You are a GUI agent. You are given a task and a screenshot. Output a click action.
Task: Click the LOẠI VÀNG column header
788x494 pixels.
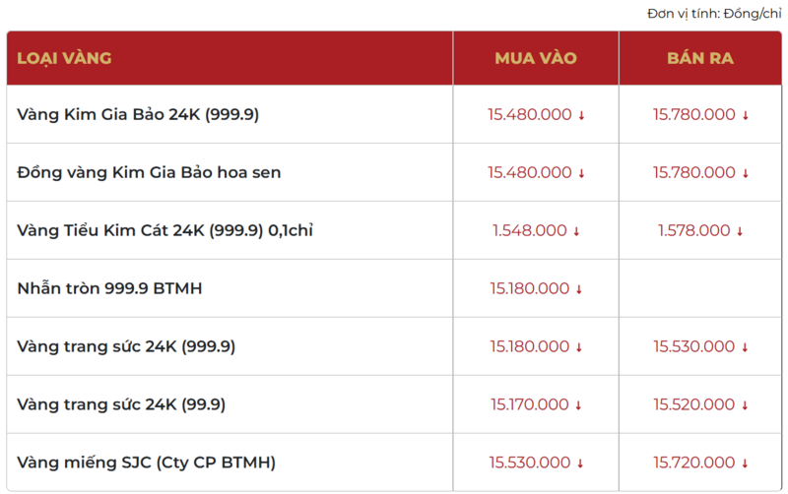pyautogui.click(x=64, y=58)
